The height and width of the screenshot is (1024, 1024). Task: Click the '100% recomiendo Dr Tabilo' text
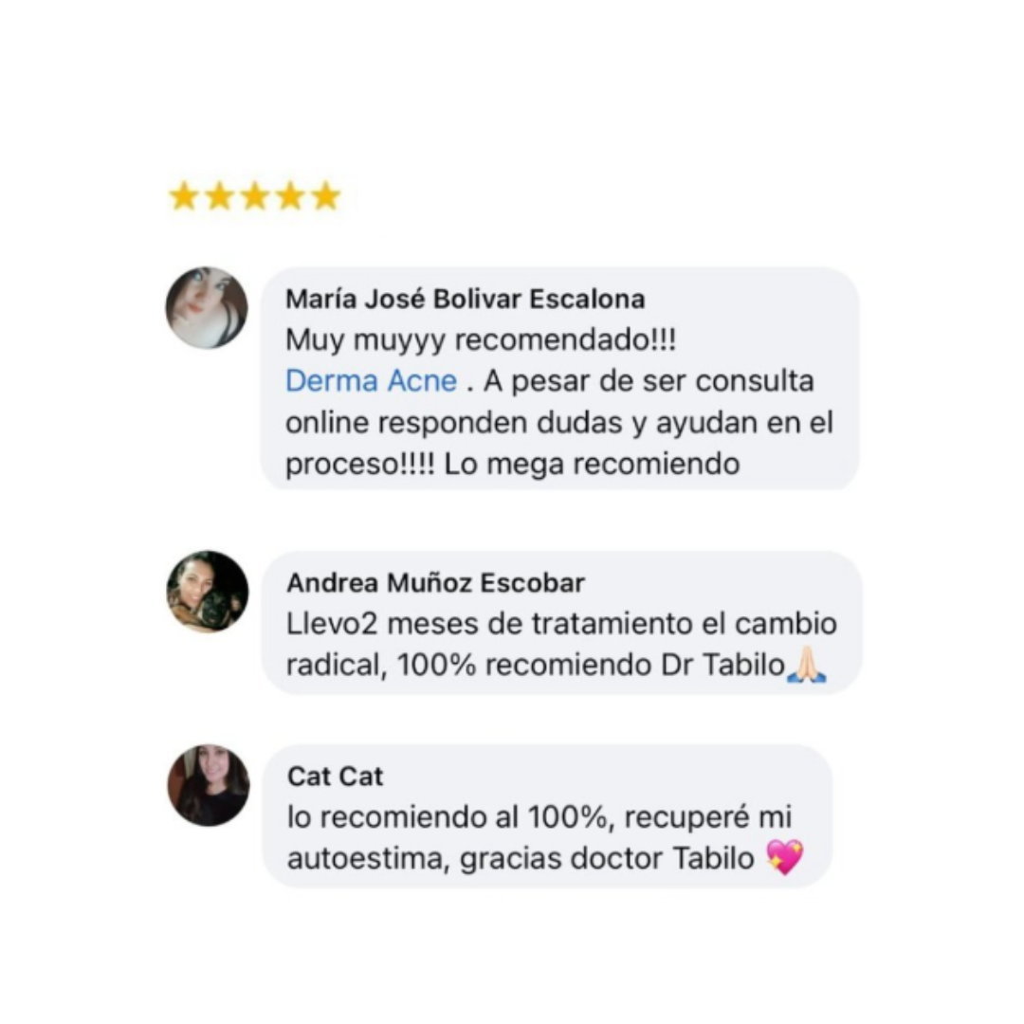click(591, 665)
